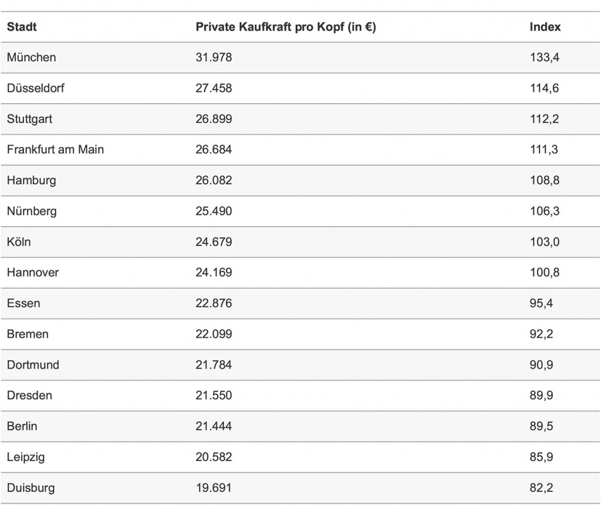This screenshot has width=601, height=520.
Task: Click the Dortmund city name
Action: click(33, 365)
